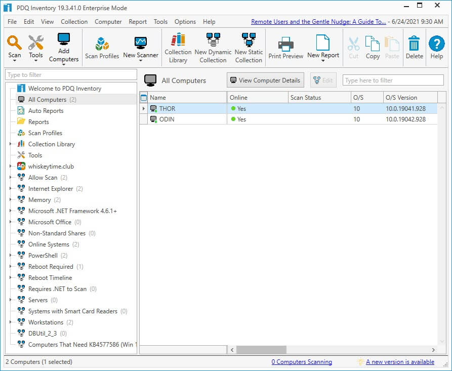
Task: Sort by the Name column header
Action: tap(187, 98)
